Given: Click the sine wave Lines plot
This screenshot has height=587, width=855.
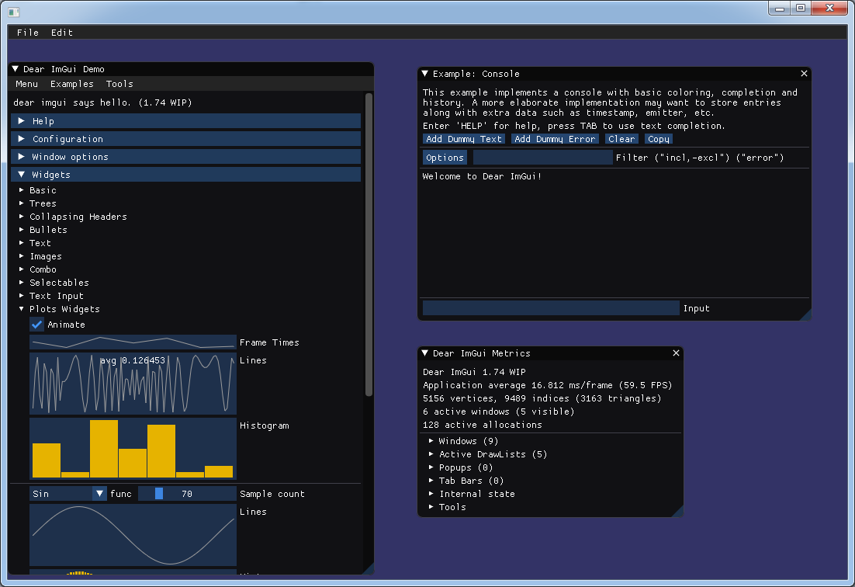Looking at the screenshot, I should pos(133,535).
